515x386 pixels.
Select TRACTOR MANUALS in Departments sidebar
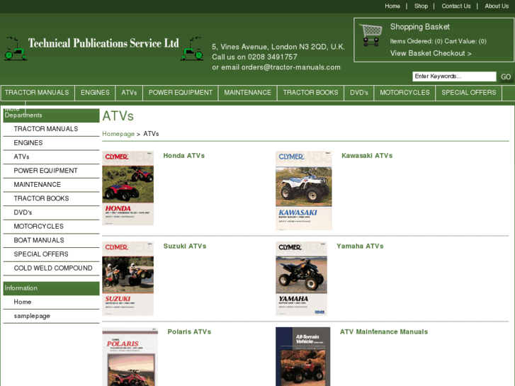tap(46, 129)
